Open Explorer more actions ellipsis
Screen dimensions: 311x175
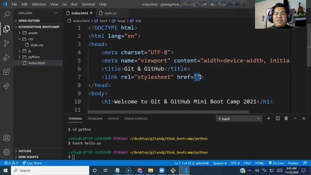56,13
